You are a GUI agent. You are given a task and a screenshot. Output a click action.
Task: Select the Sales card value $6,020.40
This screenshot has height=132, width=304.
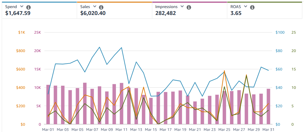pos(93,13)
